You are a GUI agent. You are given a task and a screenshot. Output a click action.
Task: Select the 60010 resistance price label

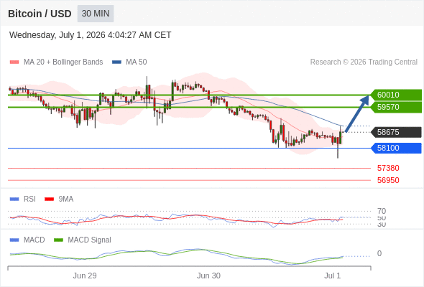coord(397,95)
